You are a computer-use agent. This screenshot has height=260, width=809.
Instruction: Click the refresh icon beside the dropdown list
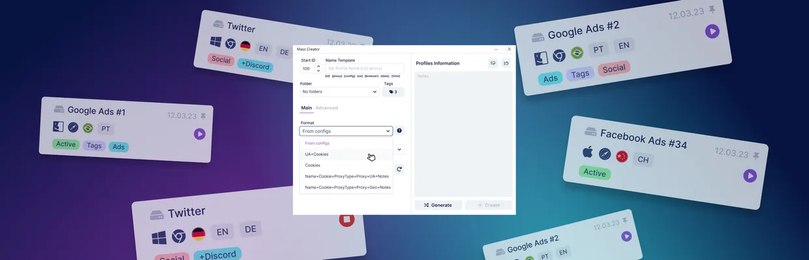tap(399, 169)
